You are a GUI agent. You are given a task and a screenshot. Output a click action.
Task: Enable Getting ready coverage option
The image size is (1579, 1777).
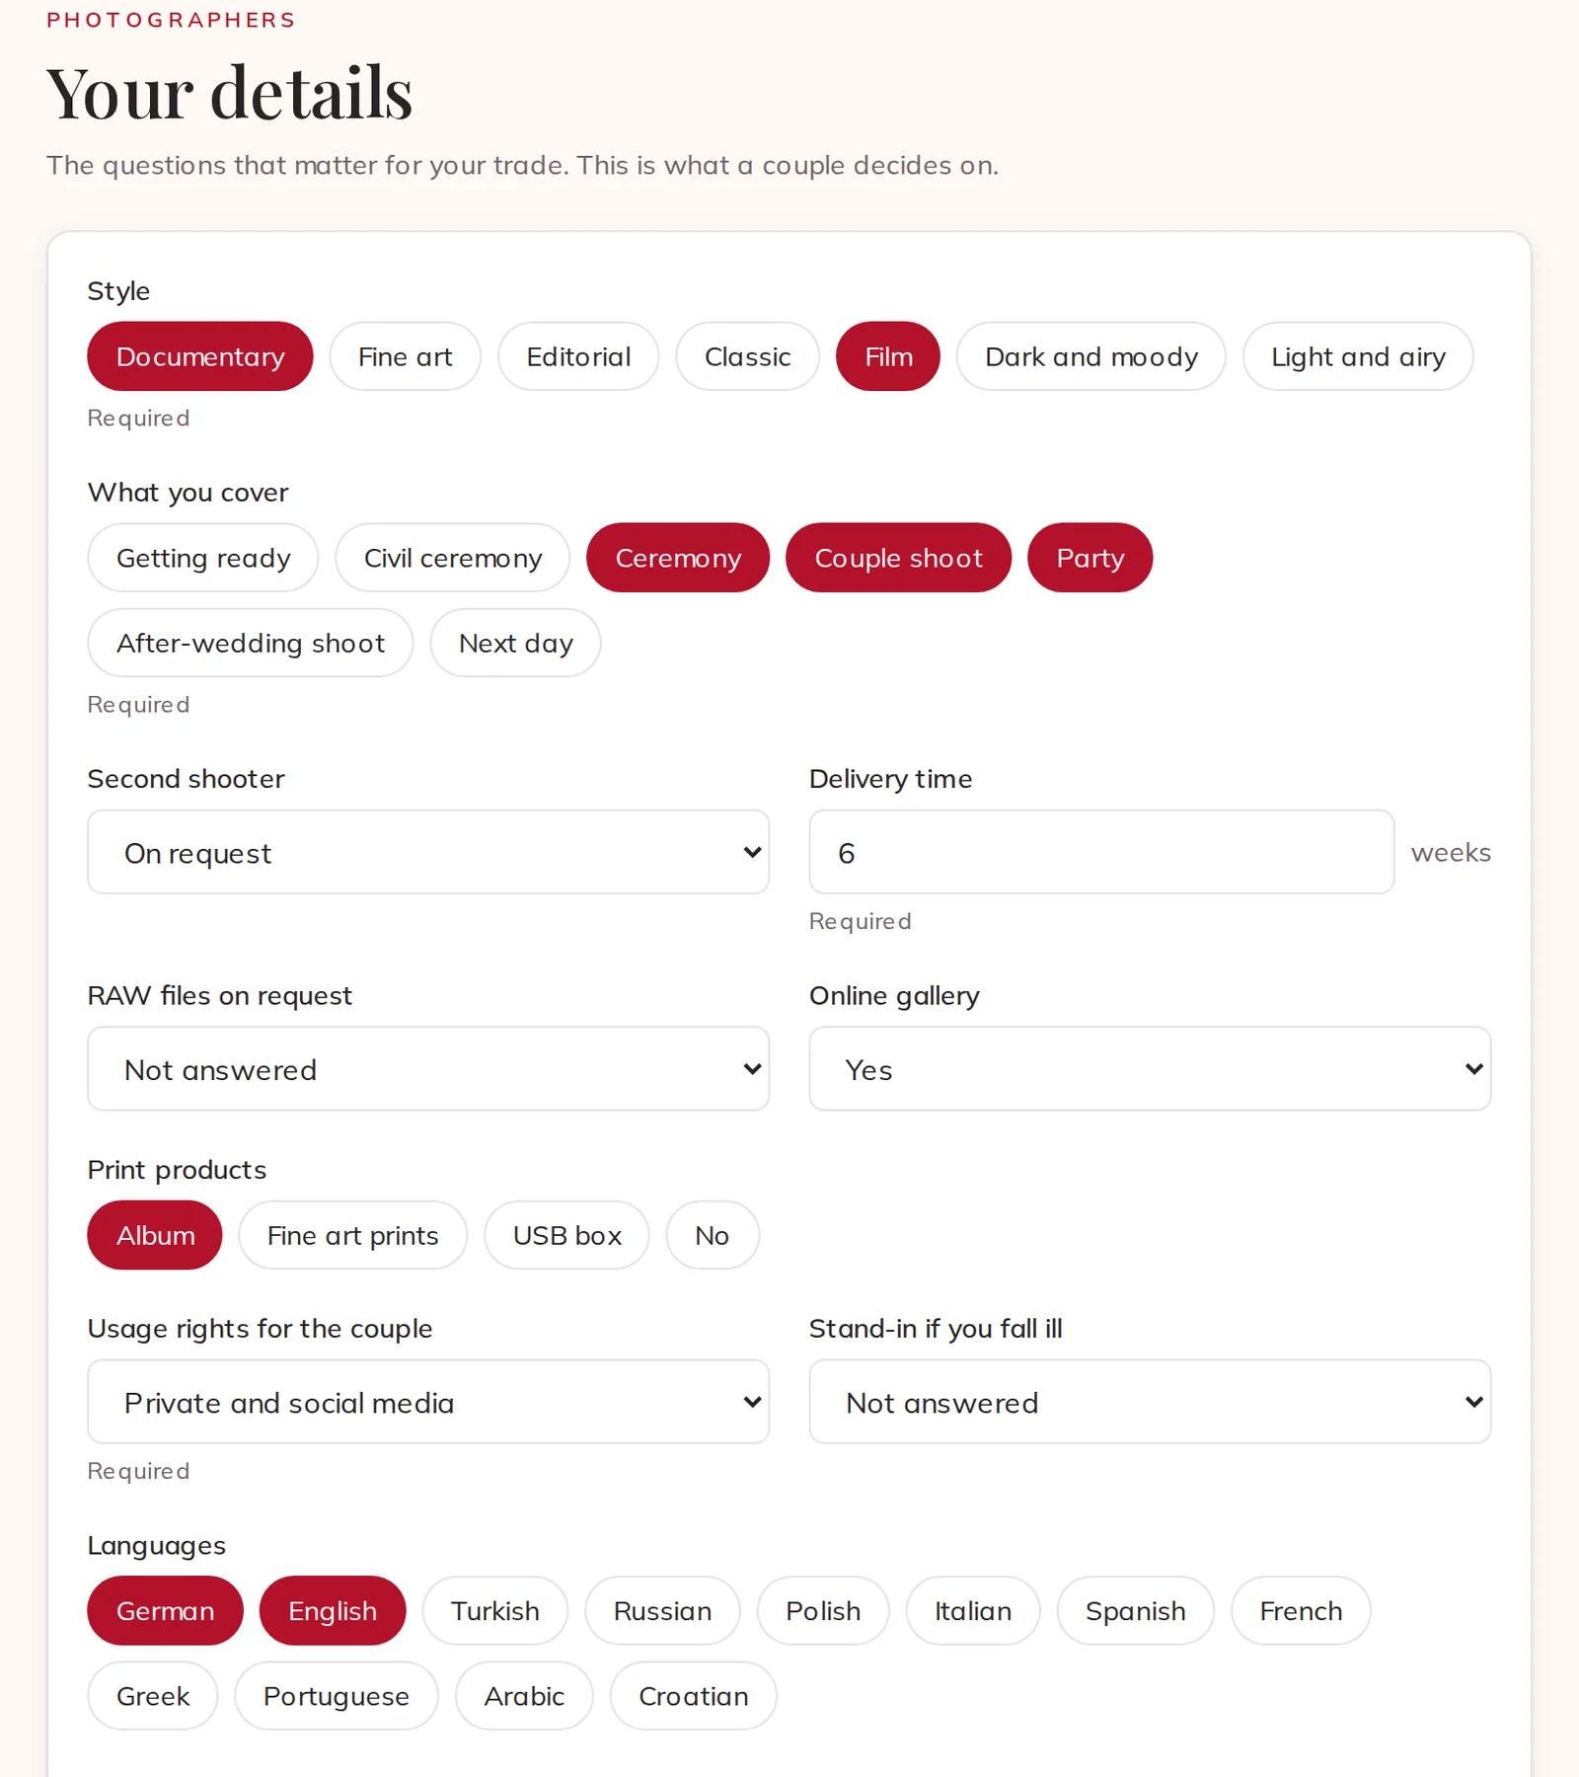pos(203,558)
